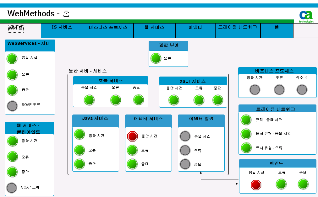Open the Java 서비스 panel header
The width and height of the screenshot is (318, 197).
pyautogui.click(x=96, y=121)
